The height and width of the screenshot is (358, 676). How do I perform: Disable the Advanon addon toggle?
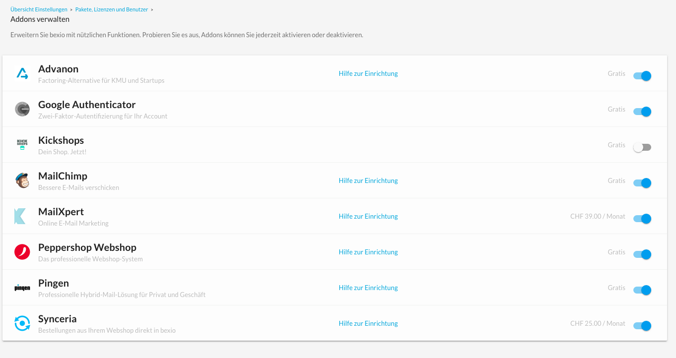[x=642, y=76]
